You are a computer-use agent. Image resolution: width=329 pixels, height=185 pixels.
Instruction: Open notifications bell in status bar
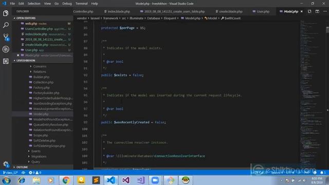click(x=323, y=173)
